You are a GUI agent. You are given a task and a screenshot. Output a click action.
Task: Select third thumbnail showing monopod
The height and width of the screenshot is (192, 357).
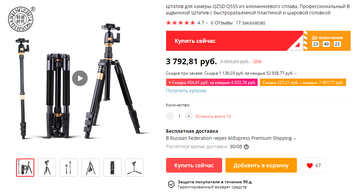pyautogui.click(x=69, y=168)
